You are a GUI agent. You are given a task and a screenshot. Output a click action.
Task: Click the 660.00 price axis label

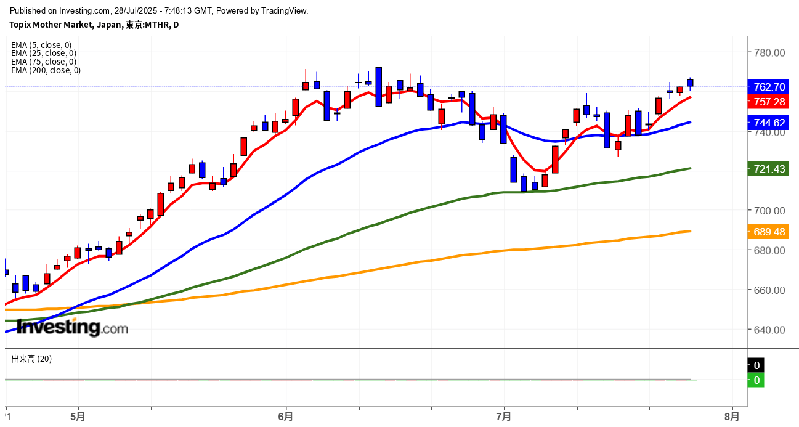(769, 290)
